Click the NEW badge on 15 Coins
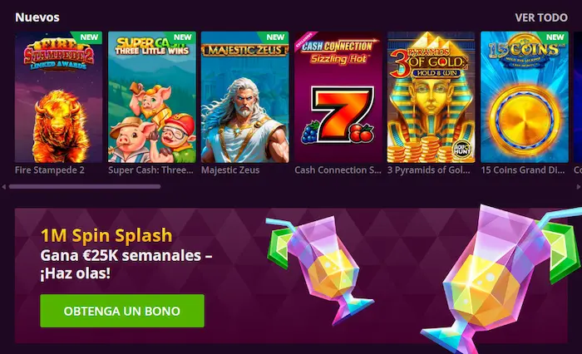 pyautogui.click(x=555, y=37)
